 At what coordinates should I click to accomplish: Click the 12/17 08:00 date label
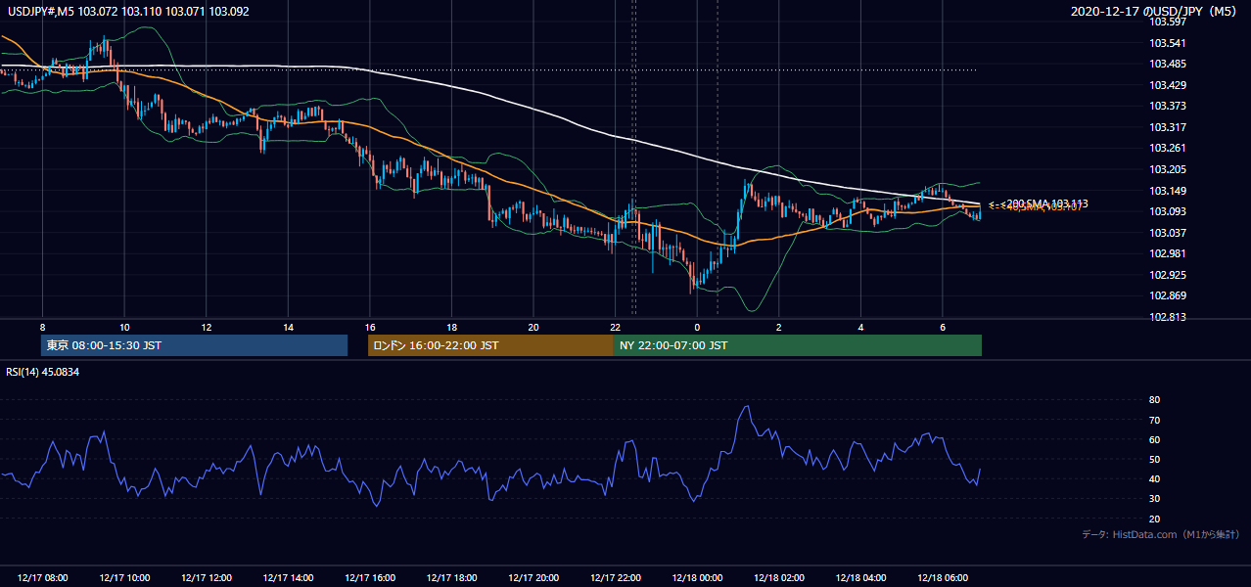point(42,578)
